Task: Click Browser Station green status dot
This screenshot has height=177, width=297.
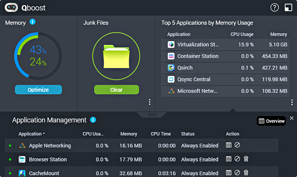Action: click(x=10, y=160)
